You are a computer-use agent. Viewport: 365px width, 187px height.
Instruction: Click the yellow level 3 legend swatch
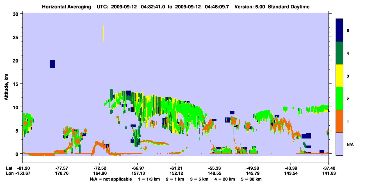point(339,76)
